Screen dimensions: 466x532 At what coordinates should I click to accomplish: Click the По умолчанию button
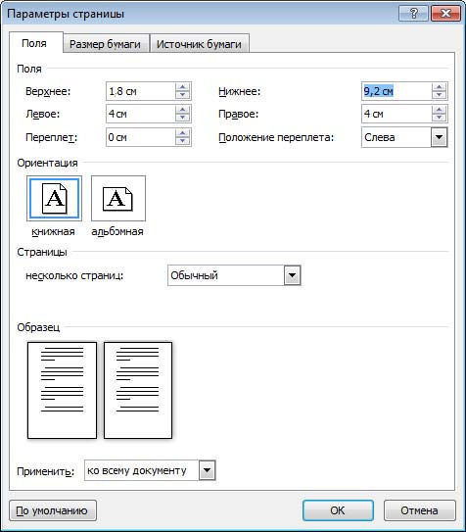tap(52, 510)
